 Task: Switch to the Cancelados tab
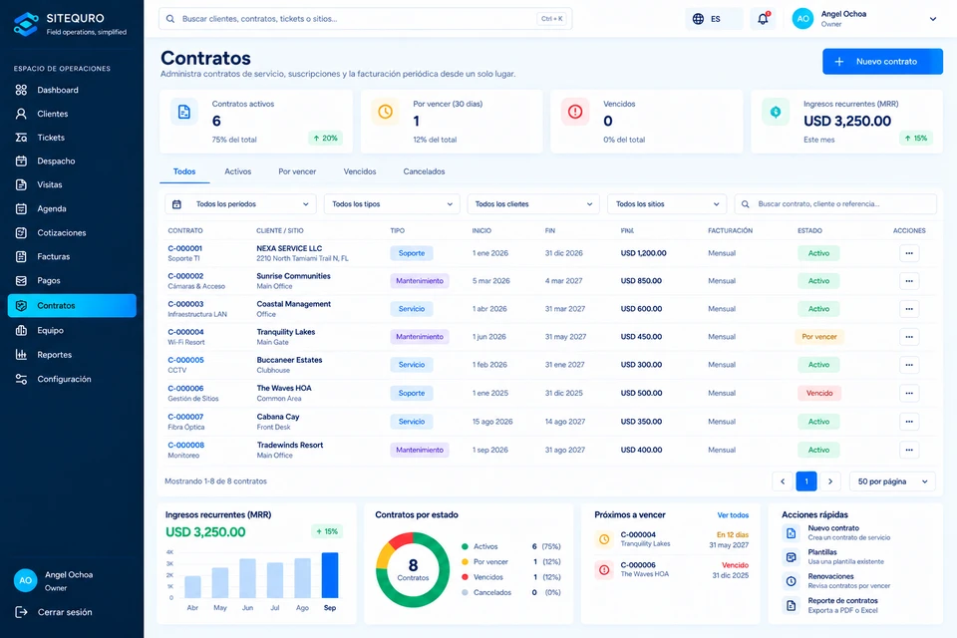[424, 171]
